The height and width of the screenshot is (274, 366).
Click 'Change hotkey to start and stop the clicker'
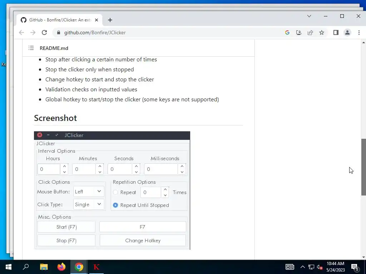click(100, 80)
